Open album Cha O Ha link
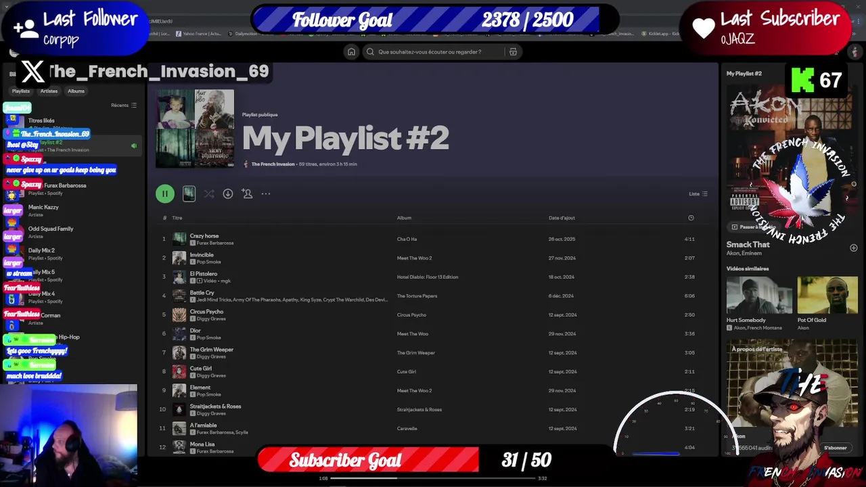Image resolution: width=866 pixels, height=487 pixels. click(407, 239)
